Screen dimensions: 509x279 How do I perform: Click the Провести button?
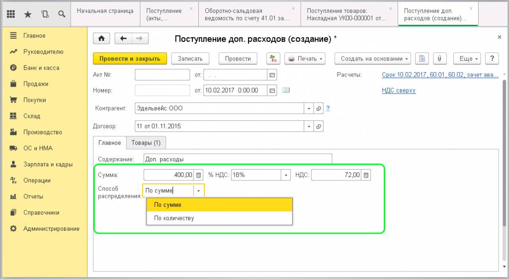(x=238, y=59)
